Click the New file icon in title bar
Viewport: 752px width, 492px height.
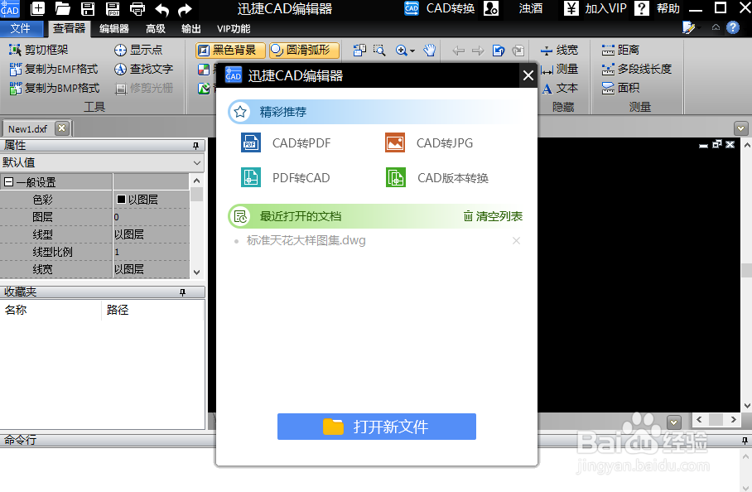pos(37,8)
